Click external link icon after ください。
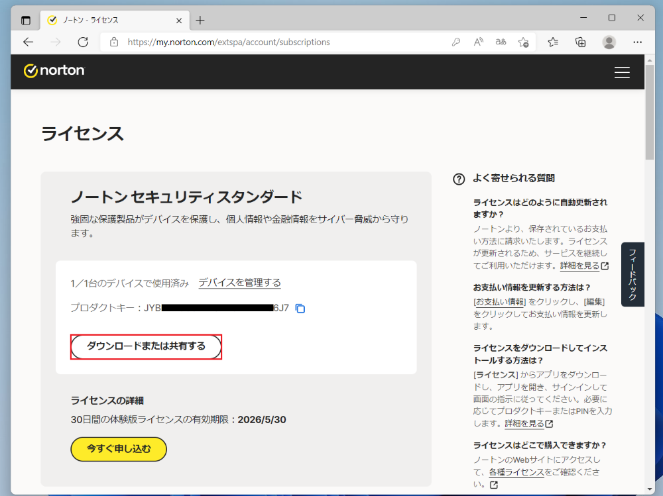This screenshot has width=663, height=496. click(x=493, y=485)
